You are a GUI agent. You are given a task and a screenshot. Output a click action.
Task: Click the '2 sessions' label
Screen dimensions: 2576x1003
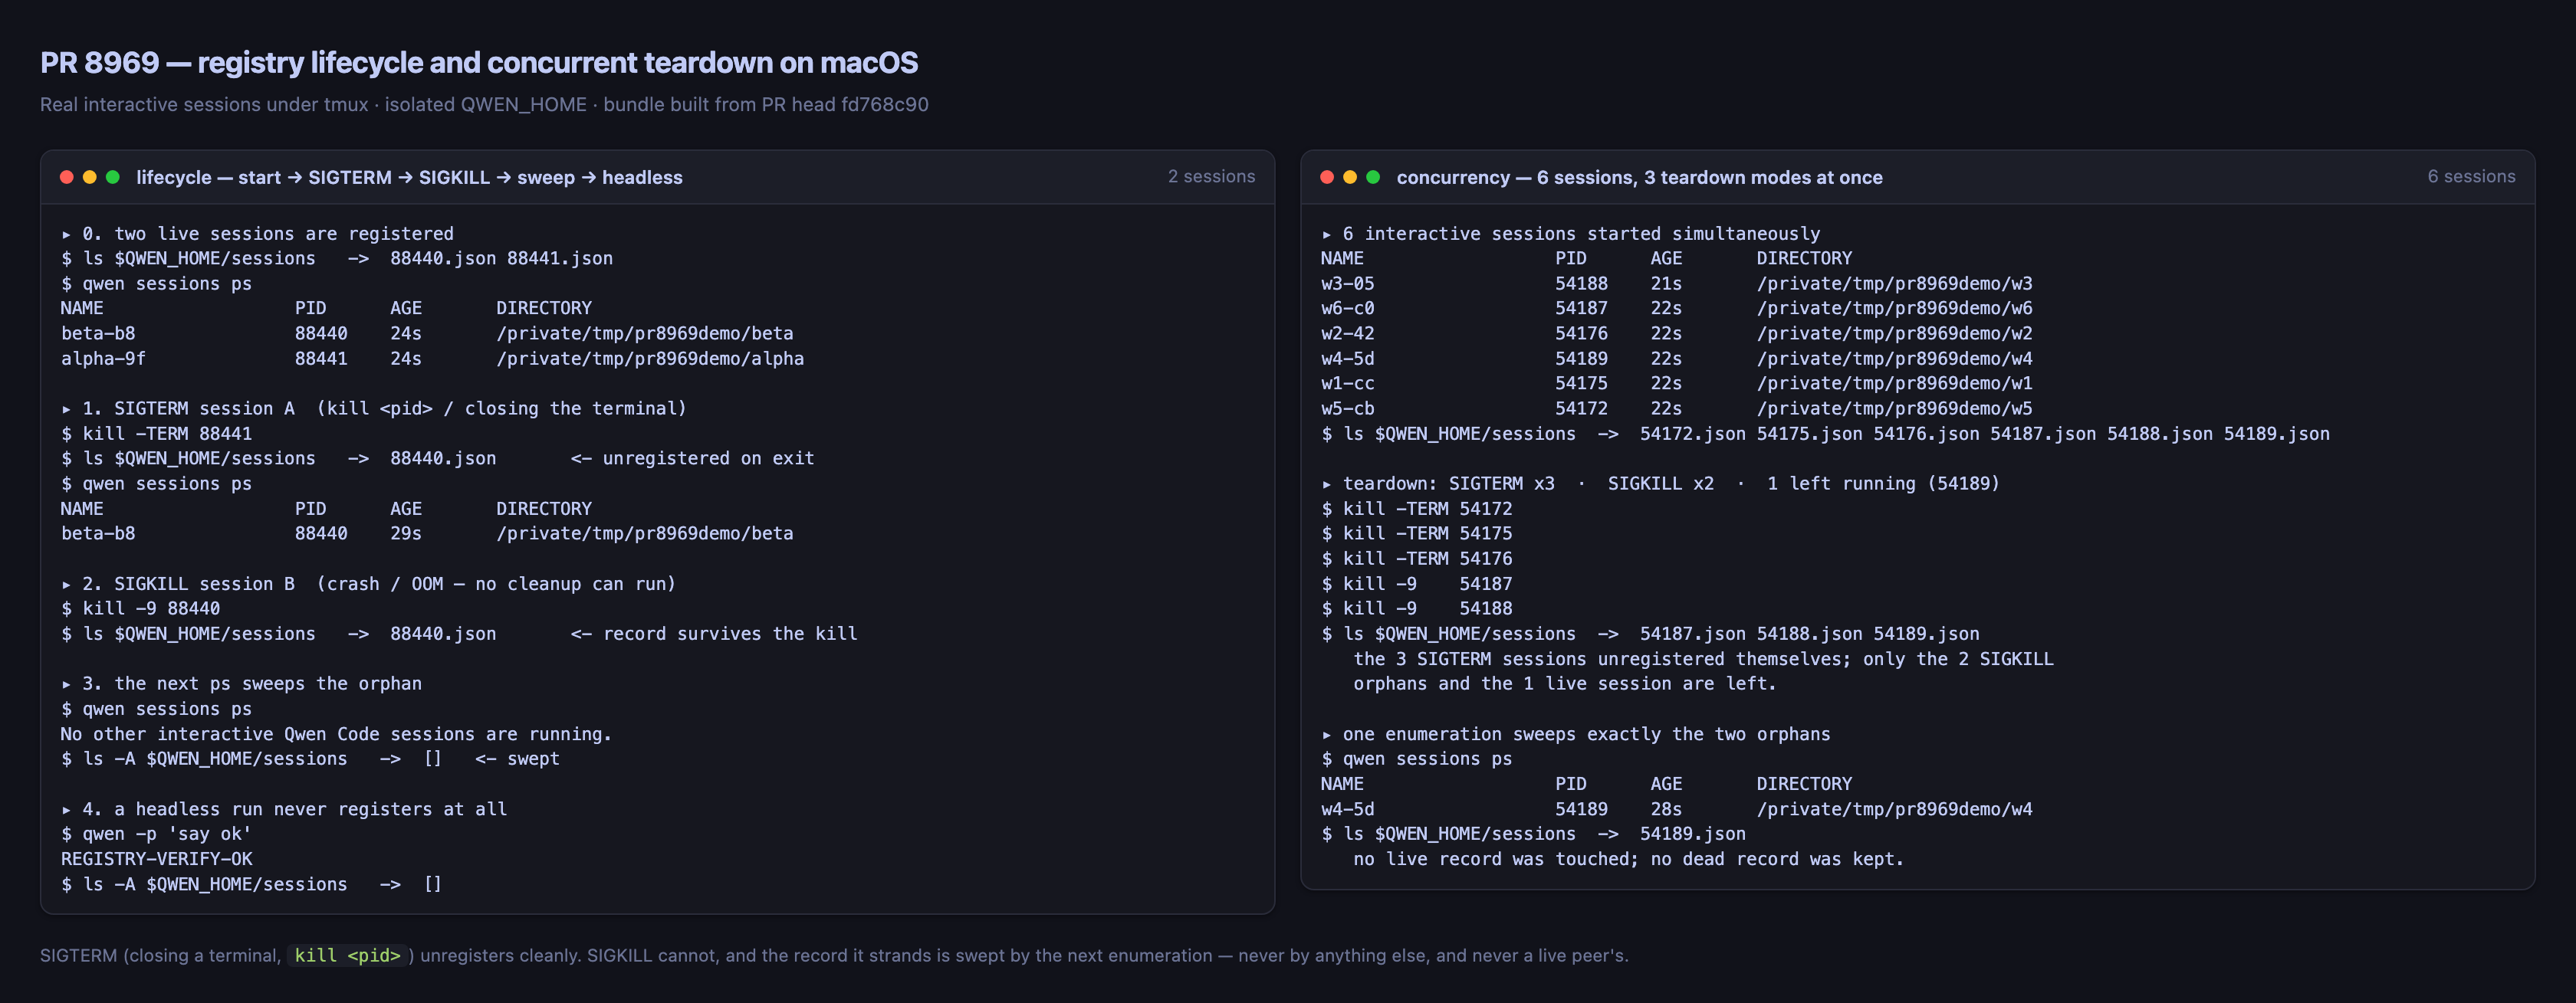click(x=1211, y=175)
